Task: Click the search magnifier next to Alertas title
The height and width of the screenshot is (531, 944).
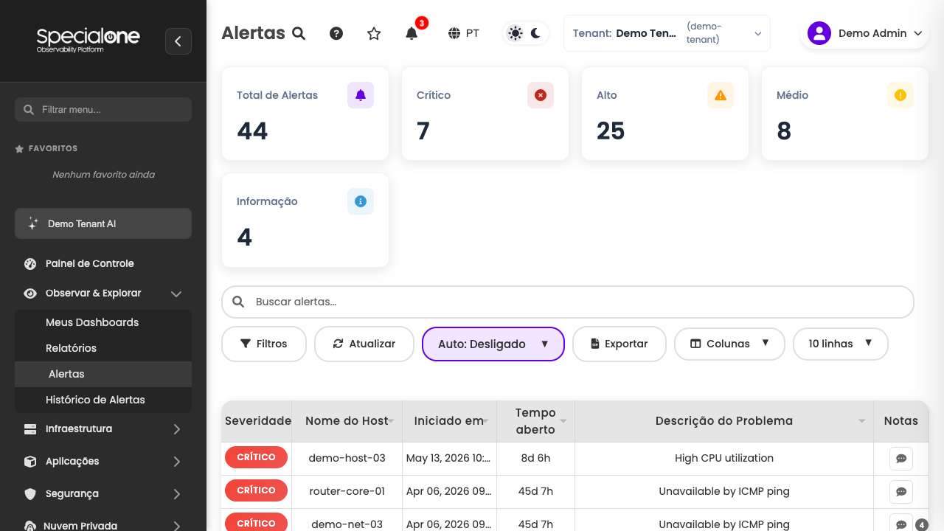Action: (299, 33)
